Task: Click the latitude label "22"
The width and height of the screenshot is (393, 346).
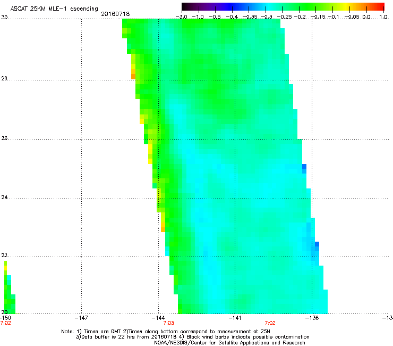Action: [x=4, y=255]
